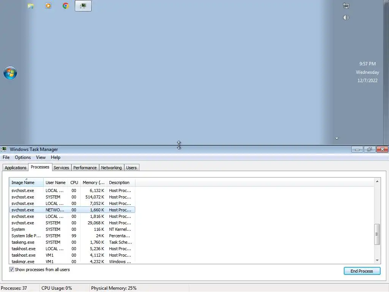The height and width of the screenshot is (292, 389).
Task: Open Google Chrome from the taskbar
Action: [65, 6]
